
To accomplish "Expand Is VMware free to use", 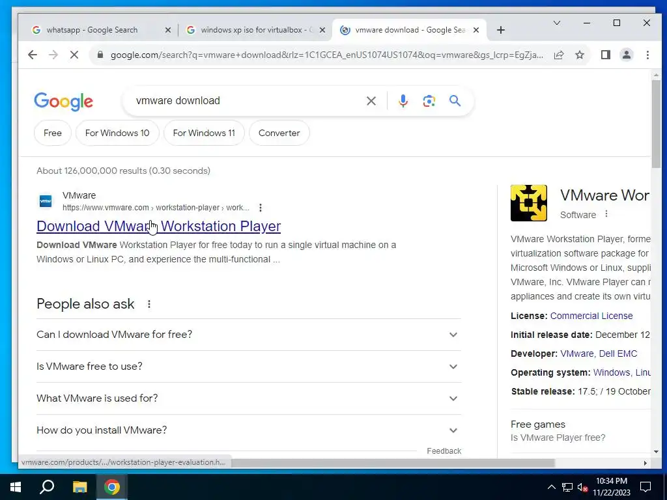I will pos(248,367).
